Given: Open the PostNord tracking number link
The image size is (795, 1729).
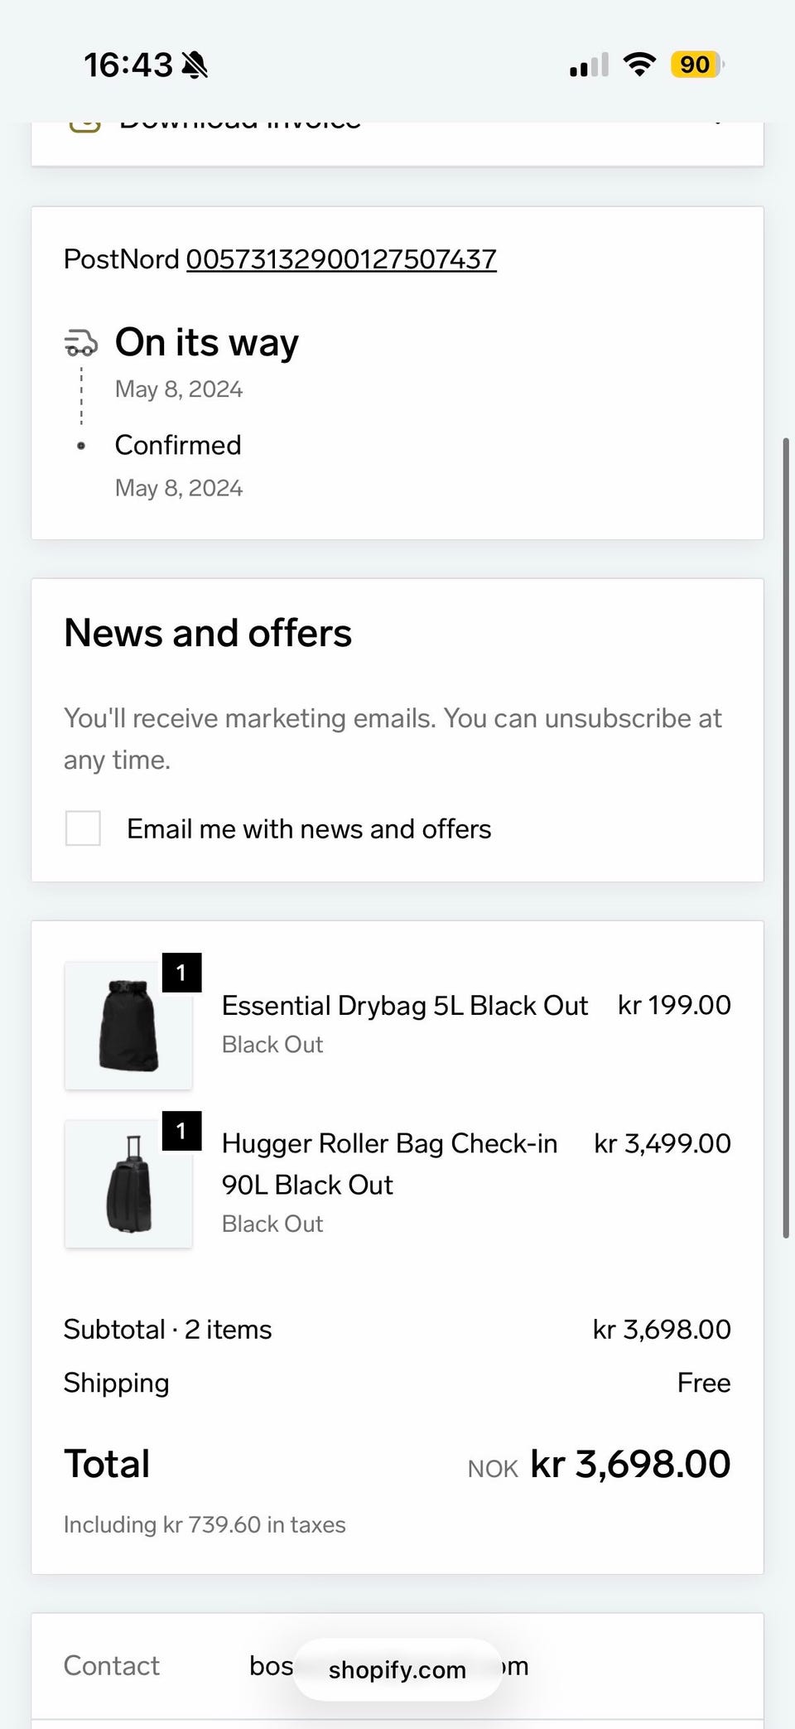Looking at the screenshot, I should click(x=341, y=259).
